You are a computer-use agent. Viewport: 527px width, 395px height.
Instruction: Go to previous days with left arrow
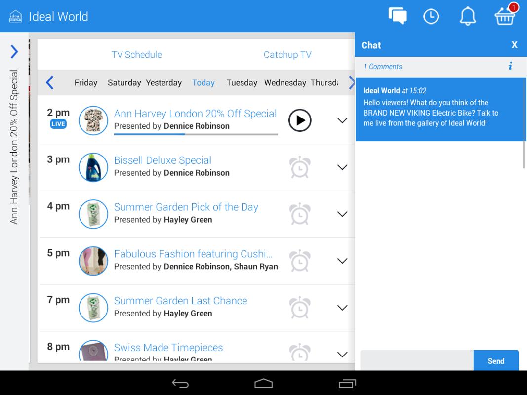(50, 82)
